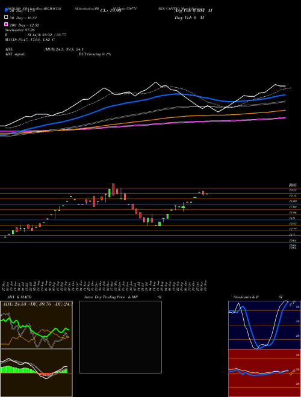Image resolution: width=301 pixels, height=397 pixels.
Task: Click the Stochastics: 97.26 reading
Action: click(19, 30)
